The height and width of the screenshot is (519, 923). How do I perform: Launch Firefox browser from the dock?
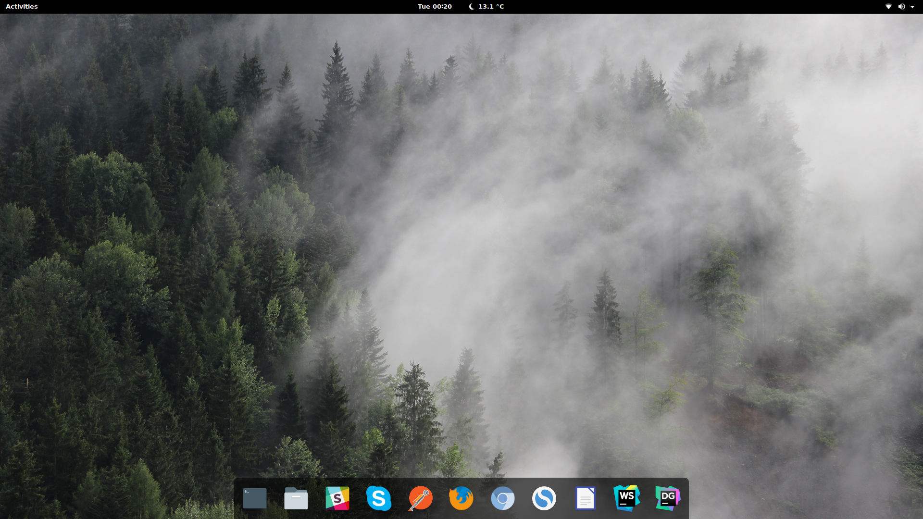[x=461, y=498]
